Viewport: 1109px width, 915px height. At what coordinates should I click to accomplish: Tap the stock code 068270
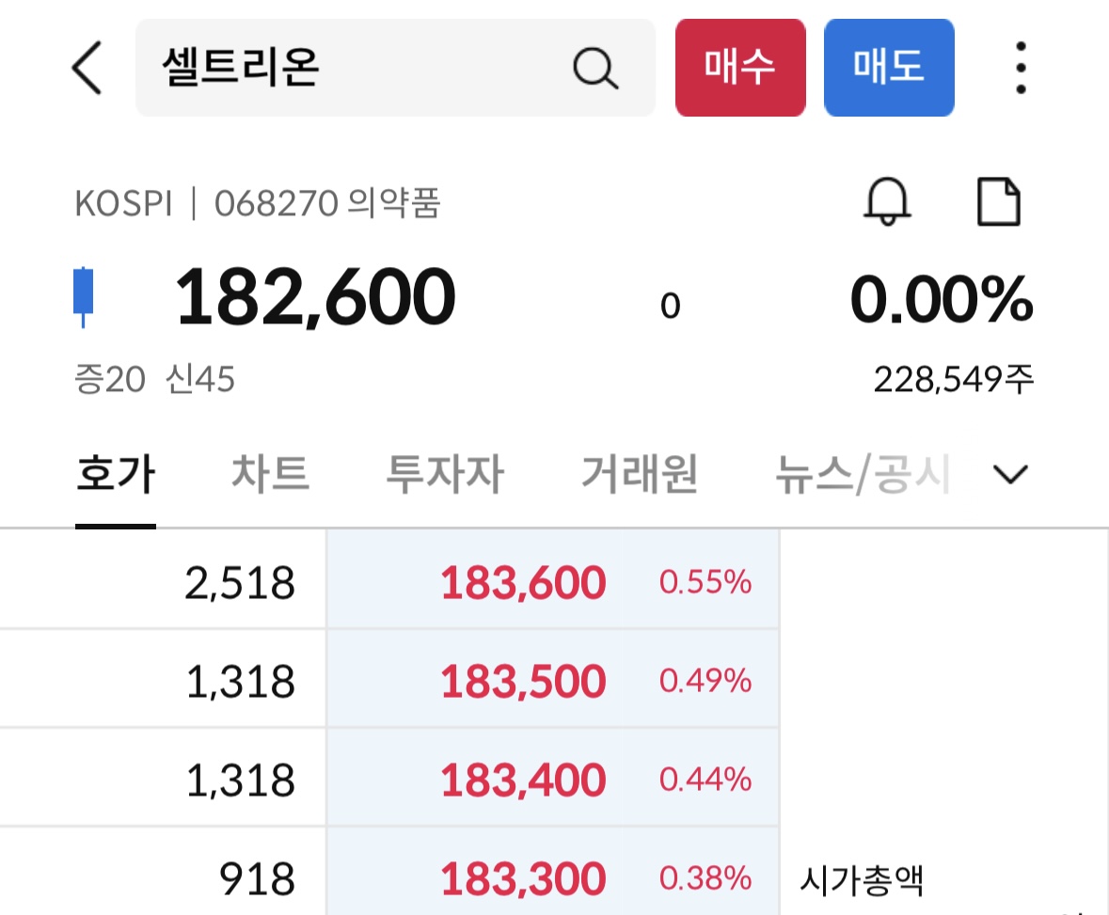coord(277,204)
